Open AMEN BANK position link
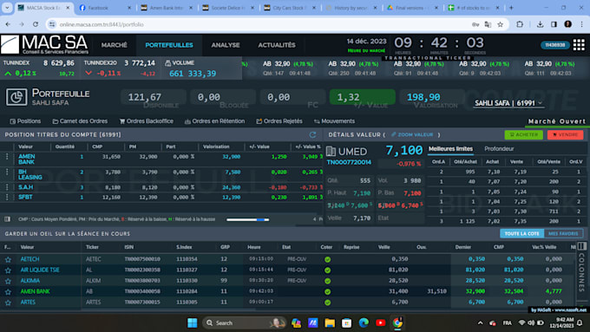Viewport: 590px width, 332px height. pos(27,159)
